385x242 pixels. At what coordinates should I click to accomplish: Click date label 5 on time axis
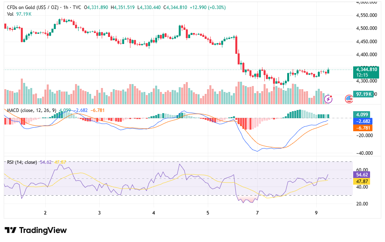click(x=208, y=213)
